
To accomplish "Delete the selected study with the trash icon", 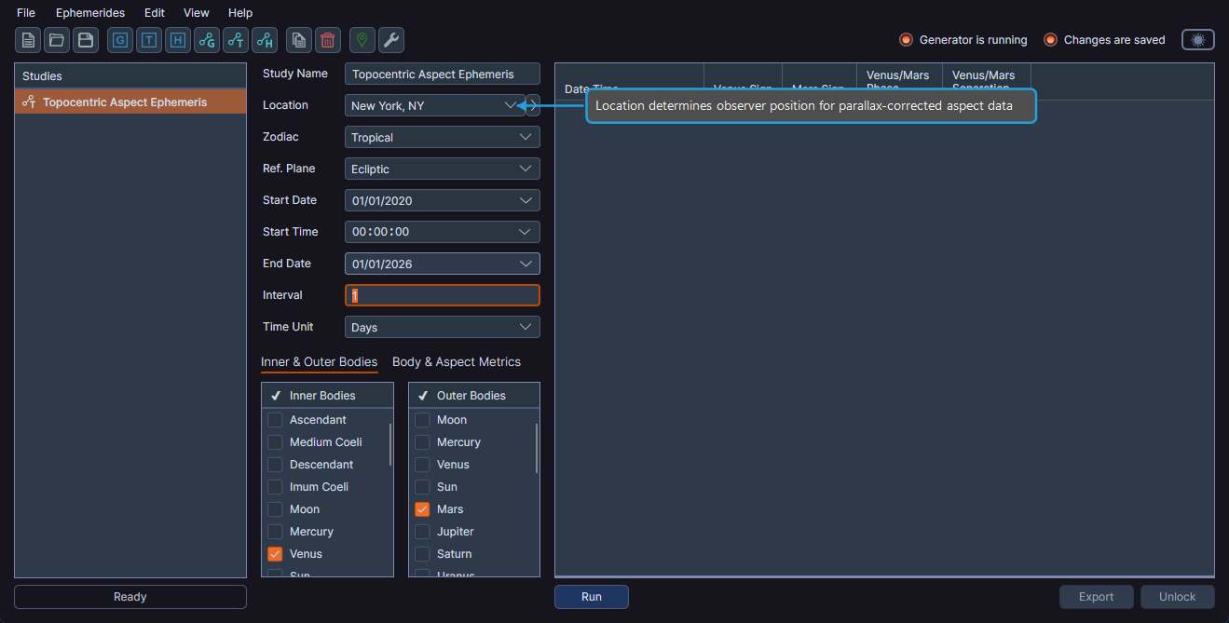I will click(x=327, y=40).
